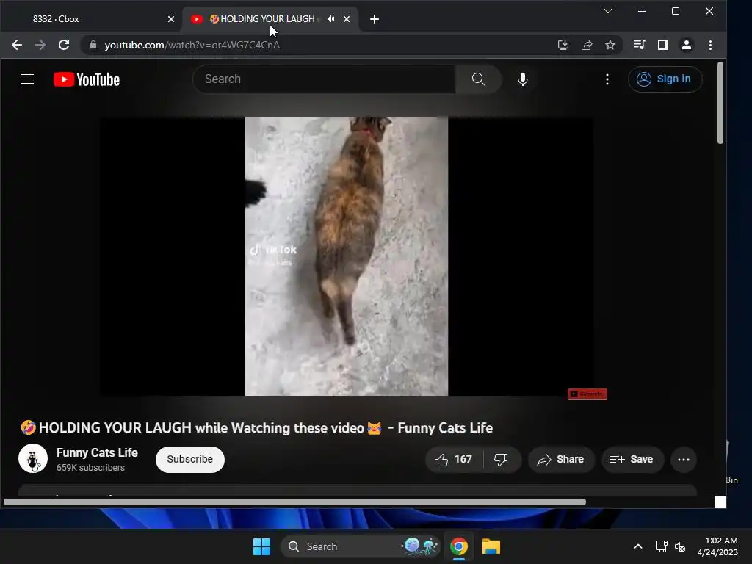
Task: Click the browser forward arrow
Action: pyautogui.click(x=40, y=45)
